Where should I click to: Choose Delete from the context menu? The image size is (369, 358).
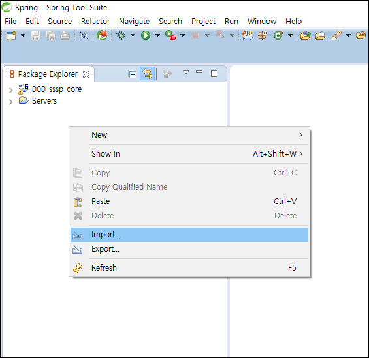coord(189,216)
